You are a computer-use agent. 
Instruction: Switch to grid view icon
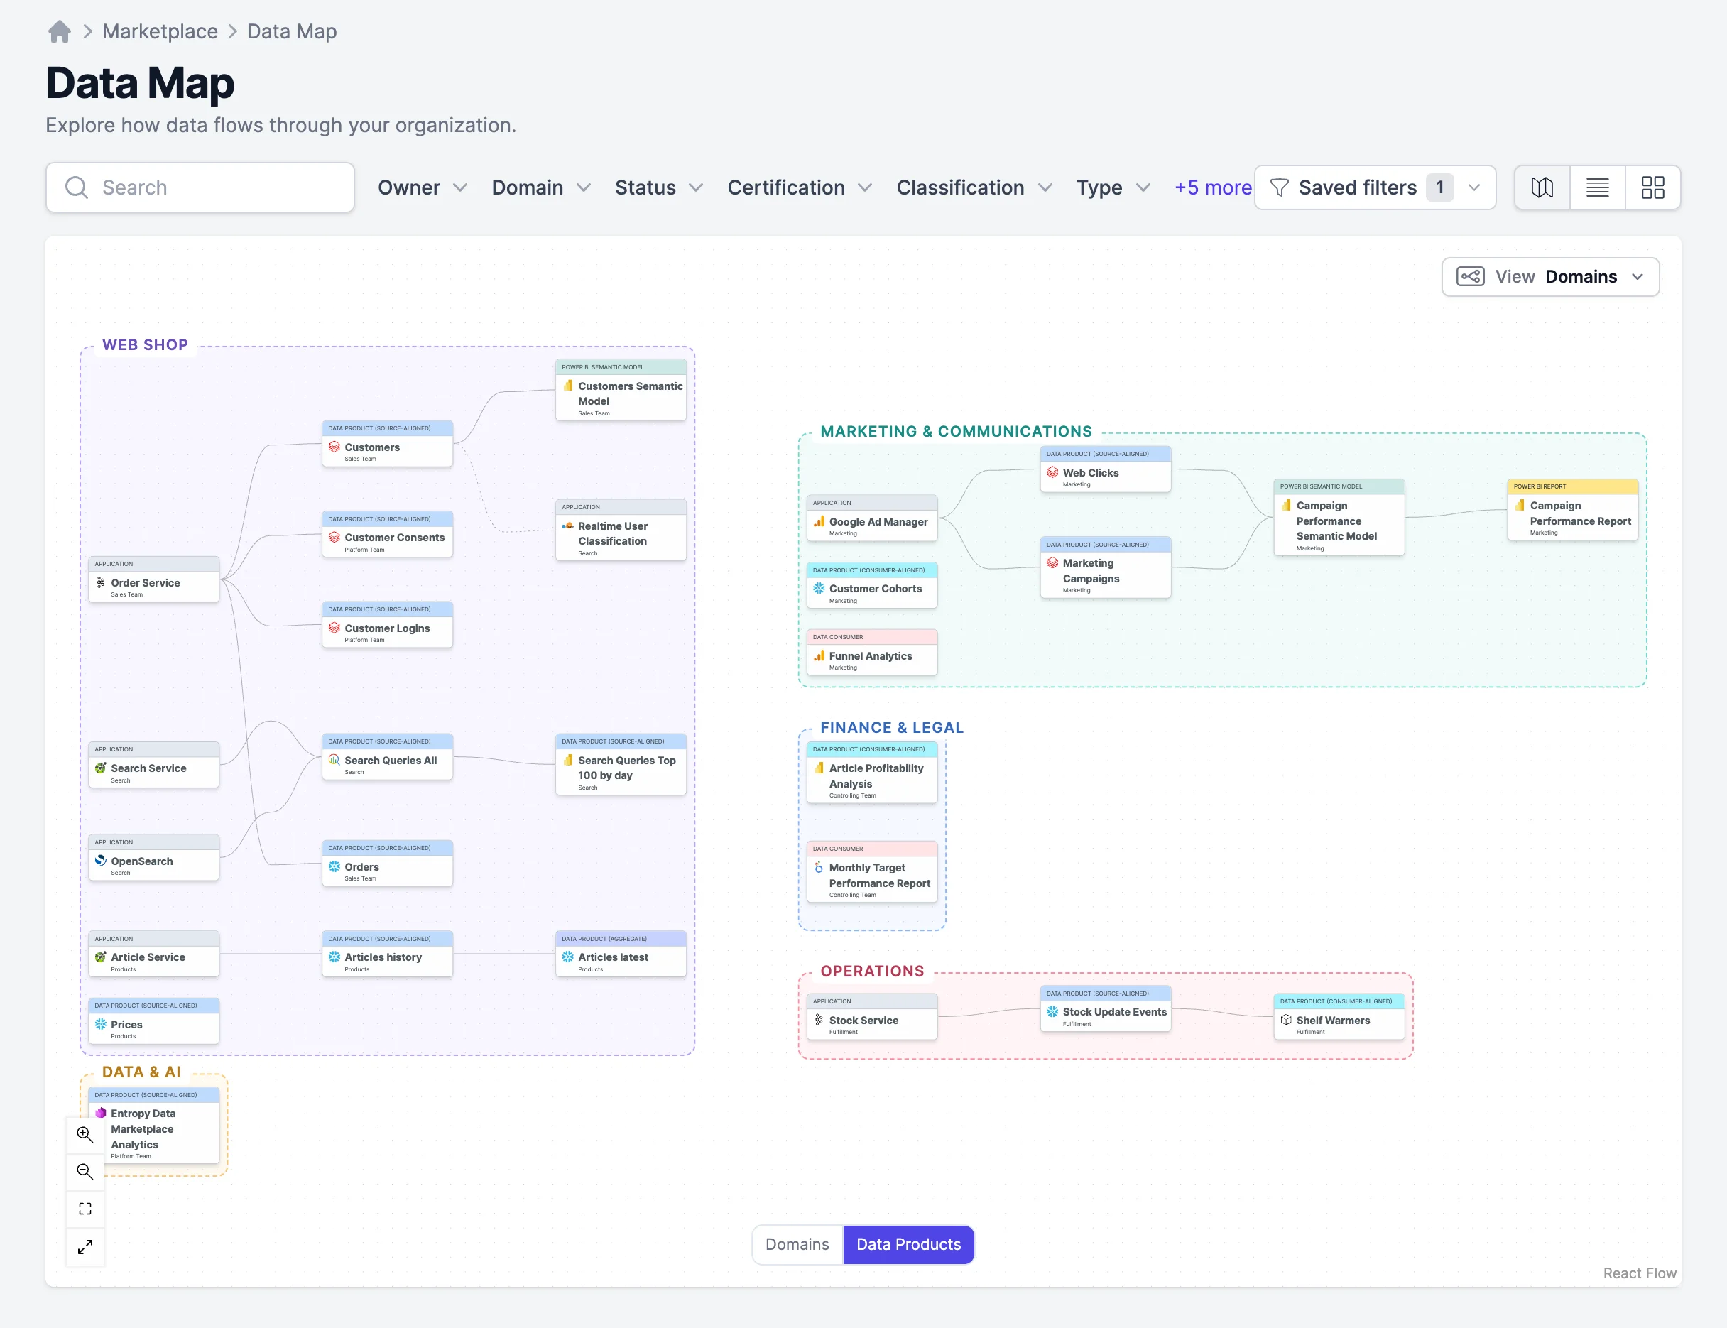pos(1652,187)
